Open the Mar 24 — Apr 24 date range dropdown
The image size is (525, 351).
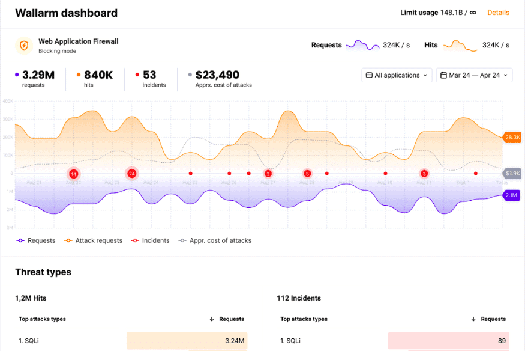tap(474, 75)
